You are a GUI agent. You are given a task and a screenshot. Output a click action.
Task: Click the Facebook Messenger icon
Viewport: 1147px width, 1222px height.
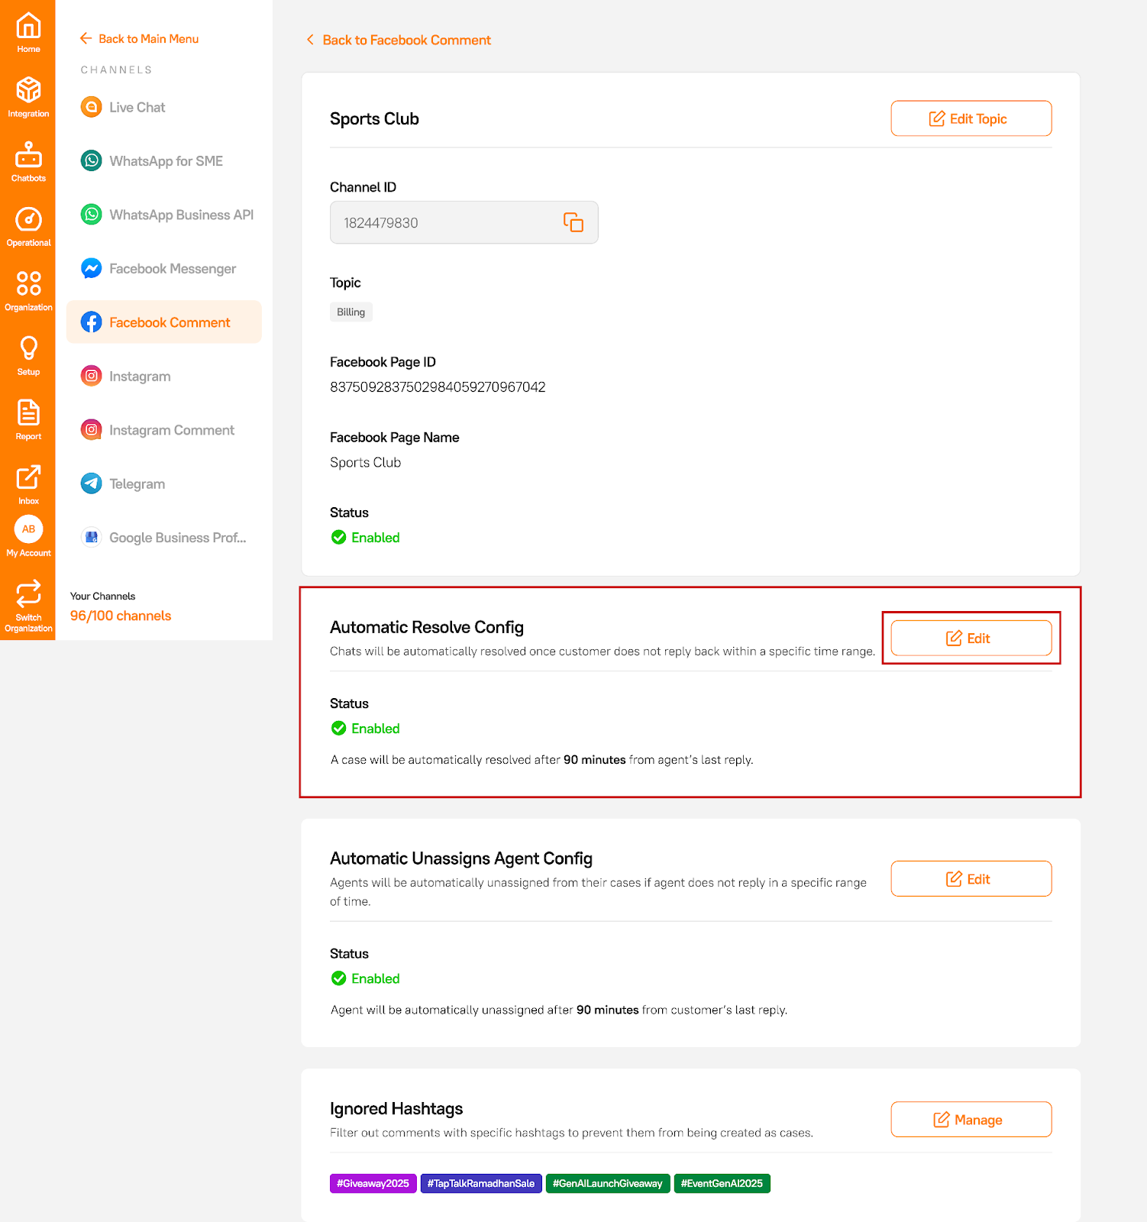92,268
